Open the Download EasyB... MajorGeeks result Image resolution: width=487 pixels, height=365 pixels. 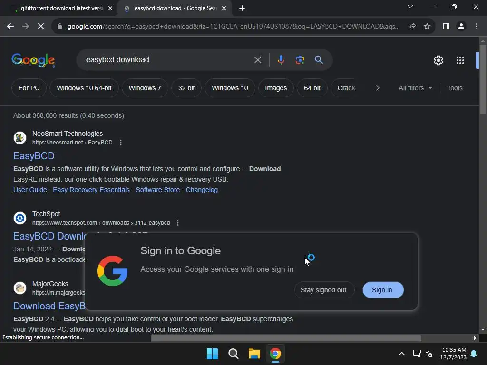pos(49,306)
